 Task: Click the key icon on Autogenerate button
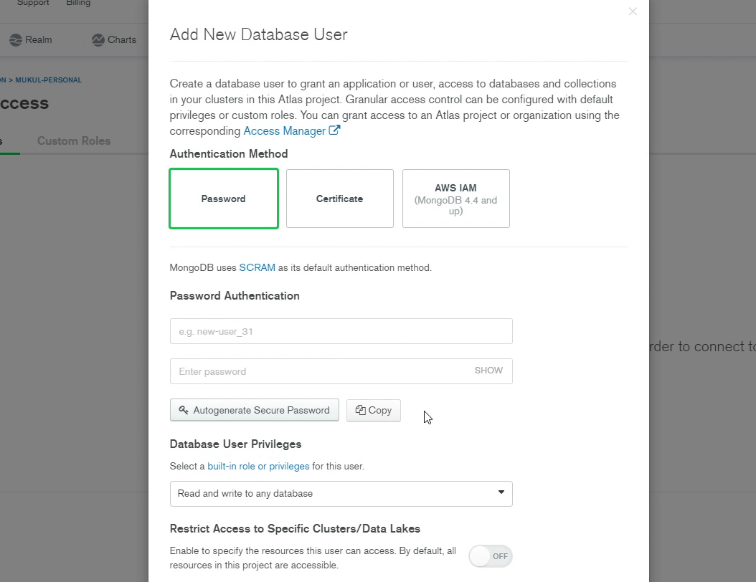coord(184,410)
